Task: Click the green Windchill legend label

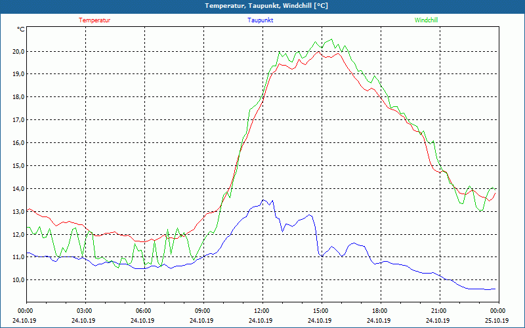Action: pos(426,20)
